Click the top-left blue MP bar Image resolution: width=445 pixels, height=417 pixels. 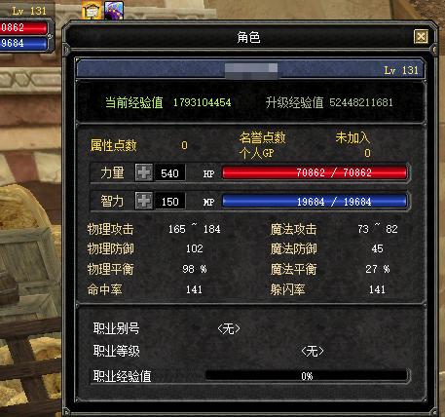23,44
